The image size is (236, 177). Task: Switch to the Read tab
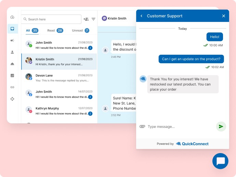tap(55, 30)
